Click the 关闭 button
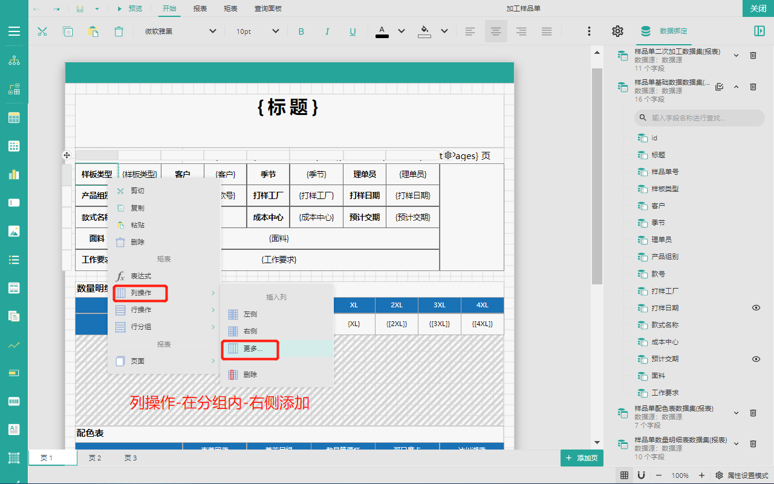 pos(758,8)
